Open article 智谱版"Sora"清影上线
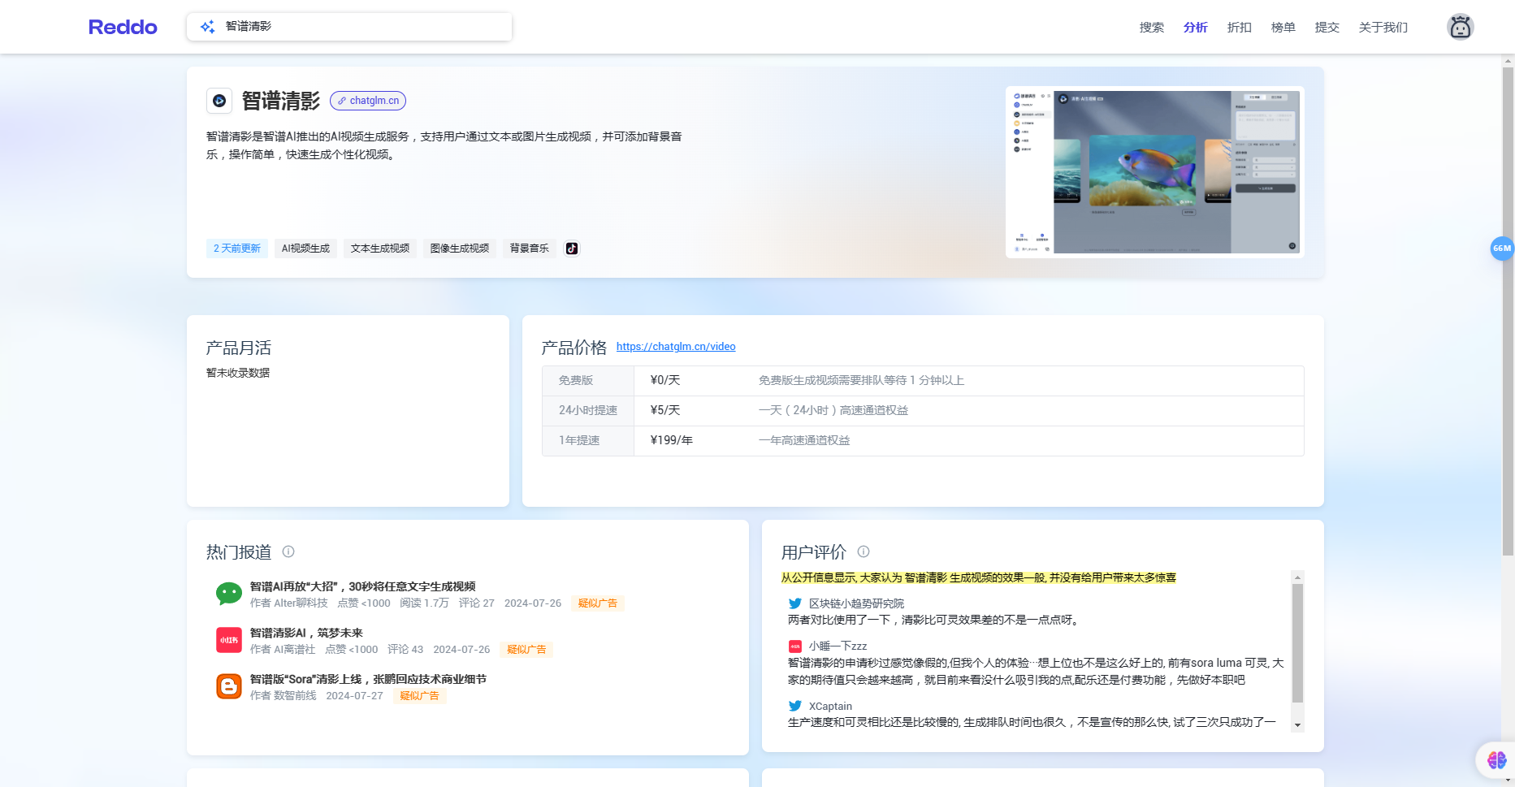 [x=368, y=679]
